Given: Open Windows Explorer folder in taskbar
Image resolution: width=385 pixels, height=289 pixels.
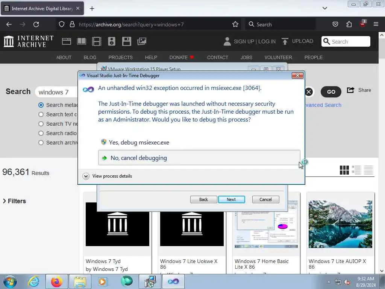Looking at the screenshot, I should (80, 281).
